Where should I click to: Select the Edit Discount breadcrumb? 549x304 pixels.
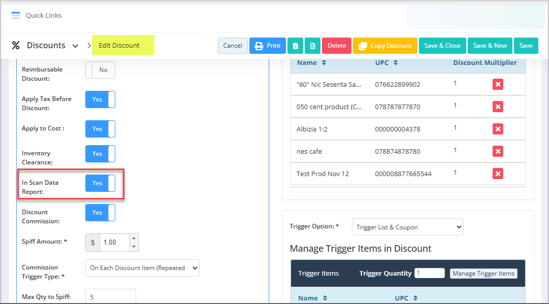pos(119,46)
